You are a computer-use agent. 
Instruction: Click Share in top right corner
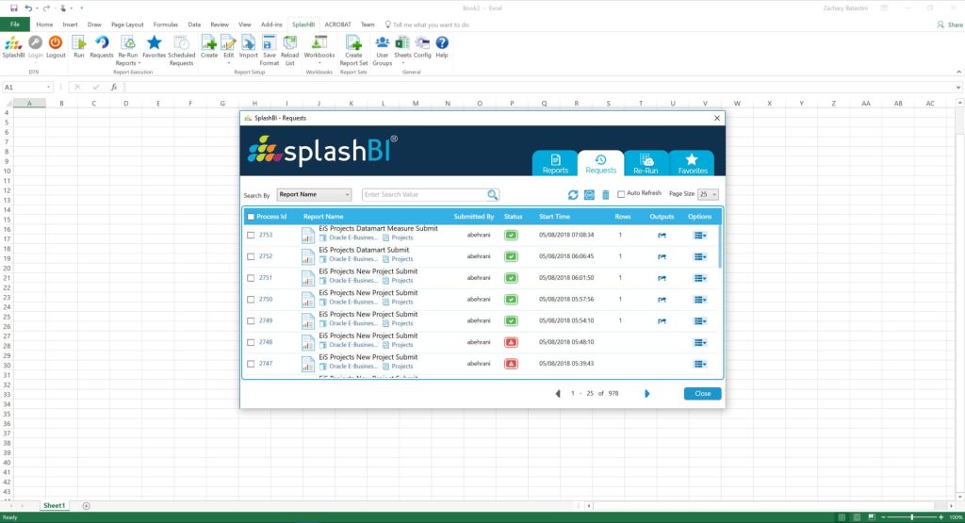950,25
